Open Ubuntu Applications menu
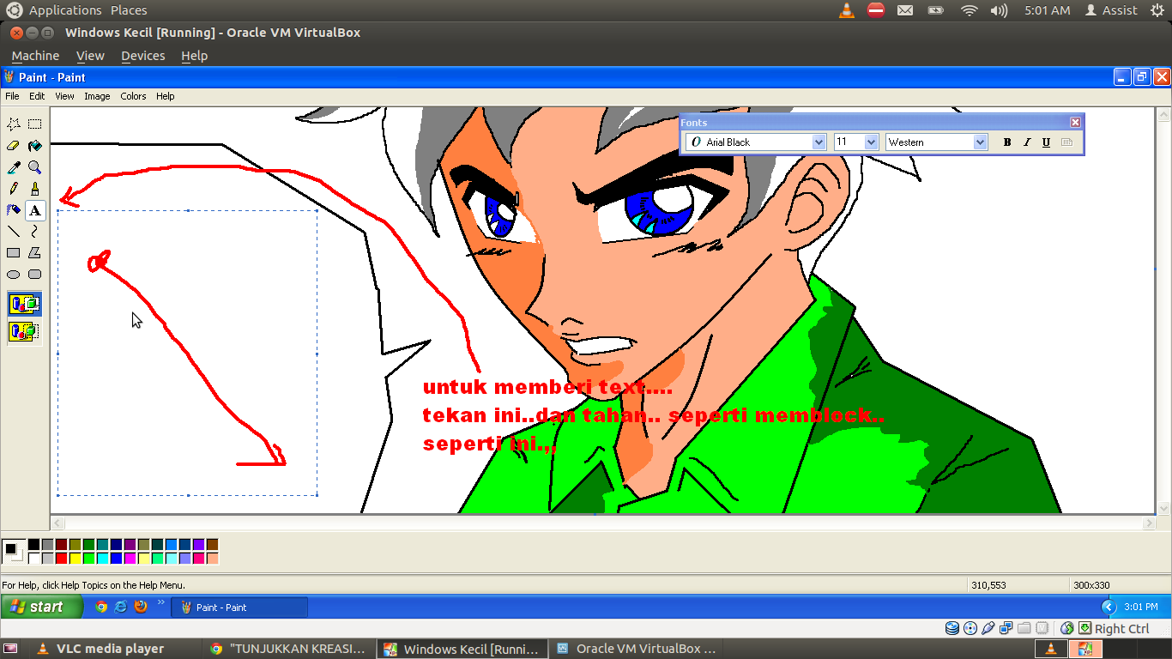This screenshot has height=659, width=1172. 65,10
